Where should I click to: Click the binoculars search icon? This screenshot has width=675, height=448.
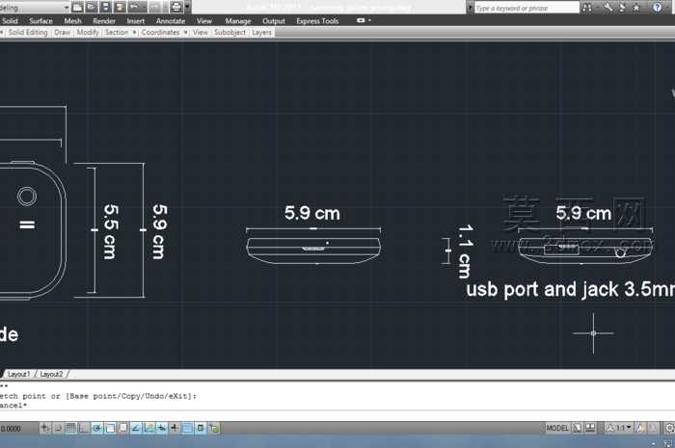click(586, 8)
